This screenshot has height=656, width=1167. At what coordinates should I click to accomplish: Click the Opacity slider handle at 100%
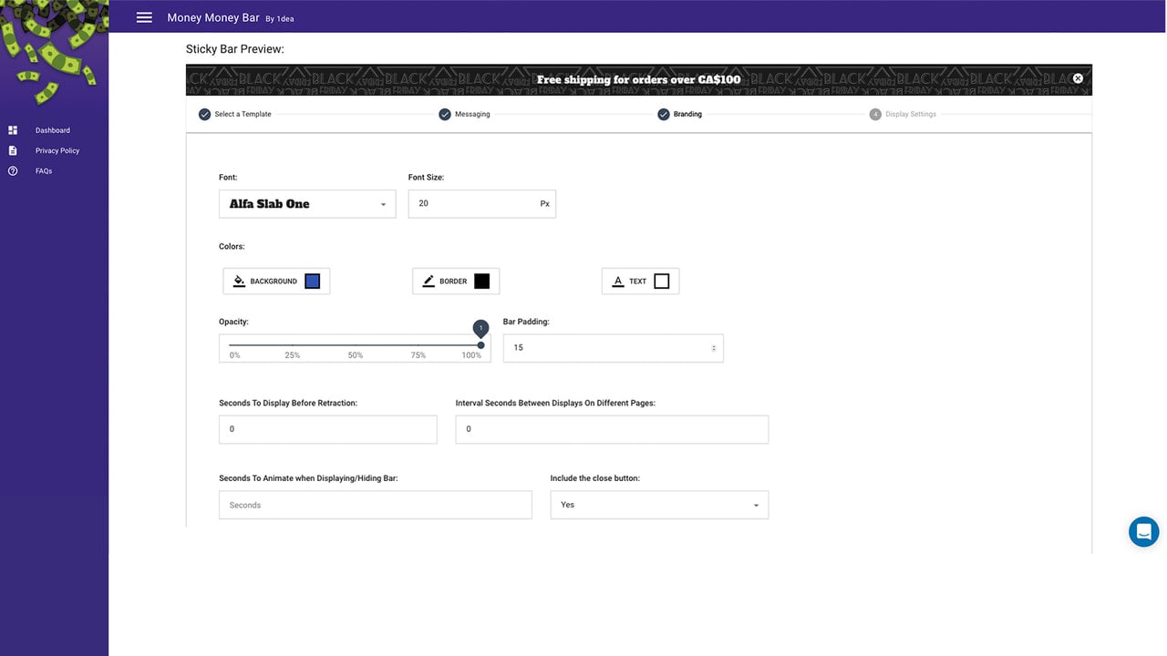[x=481, y=345]
